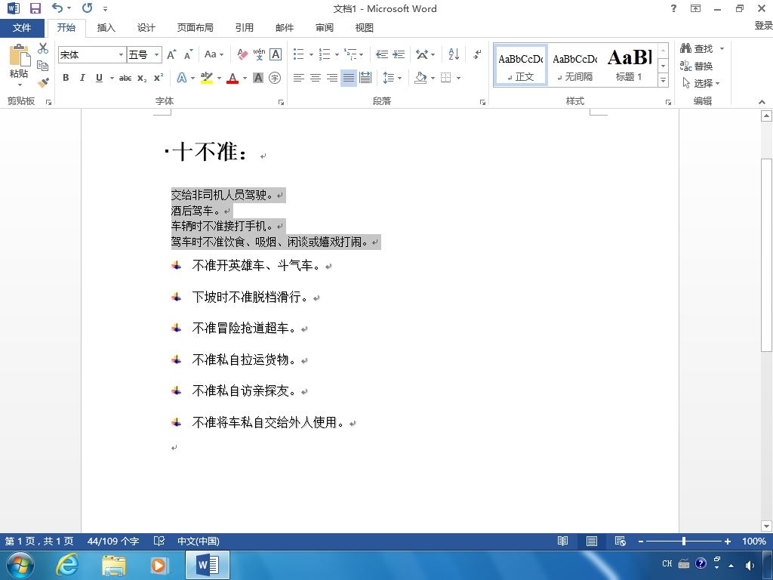This screenshot has height=580, width=773.
Task: Redo with the repeat arrow icon
Action: 88,8
